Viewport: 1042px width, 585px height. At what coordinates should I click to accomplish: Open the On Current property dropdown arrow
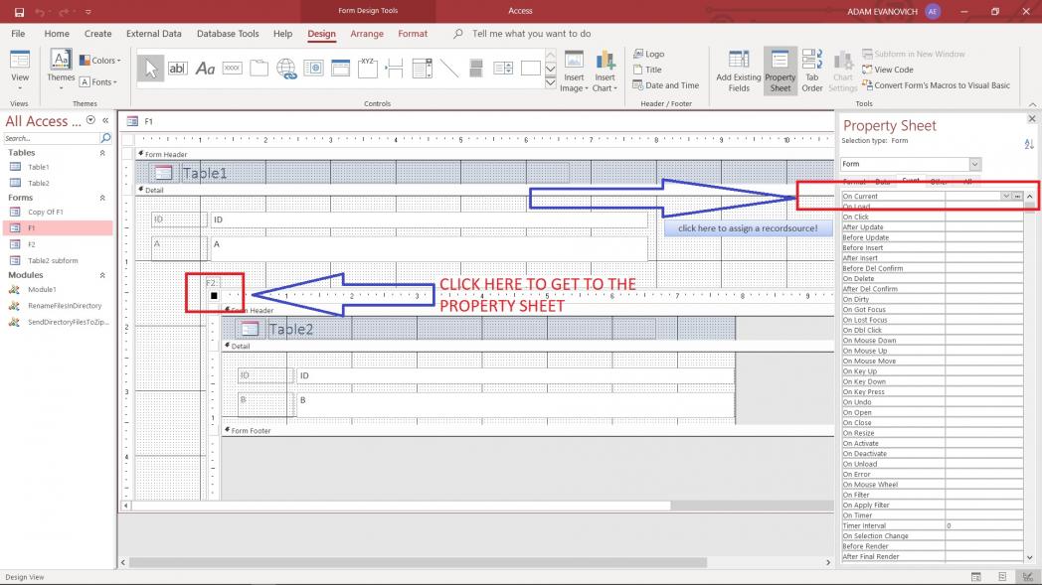pos(1006,197)
